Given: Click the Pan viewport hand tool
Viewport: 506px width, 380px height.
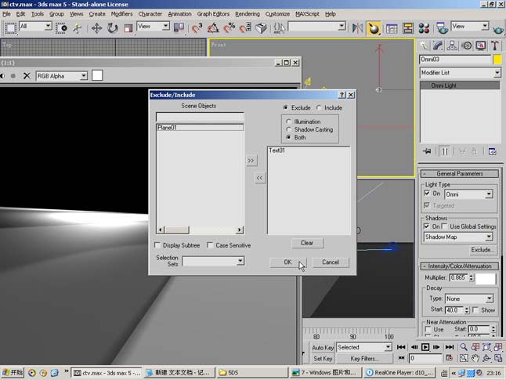Looking at the screenshot, I should click(475, 358).
